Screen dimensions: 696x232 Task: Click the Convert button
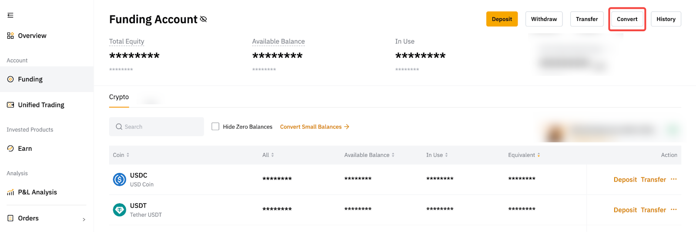tap(627, 19)
